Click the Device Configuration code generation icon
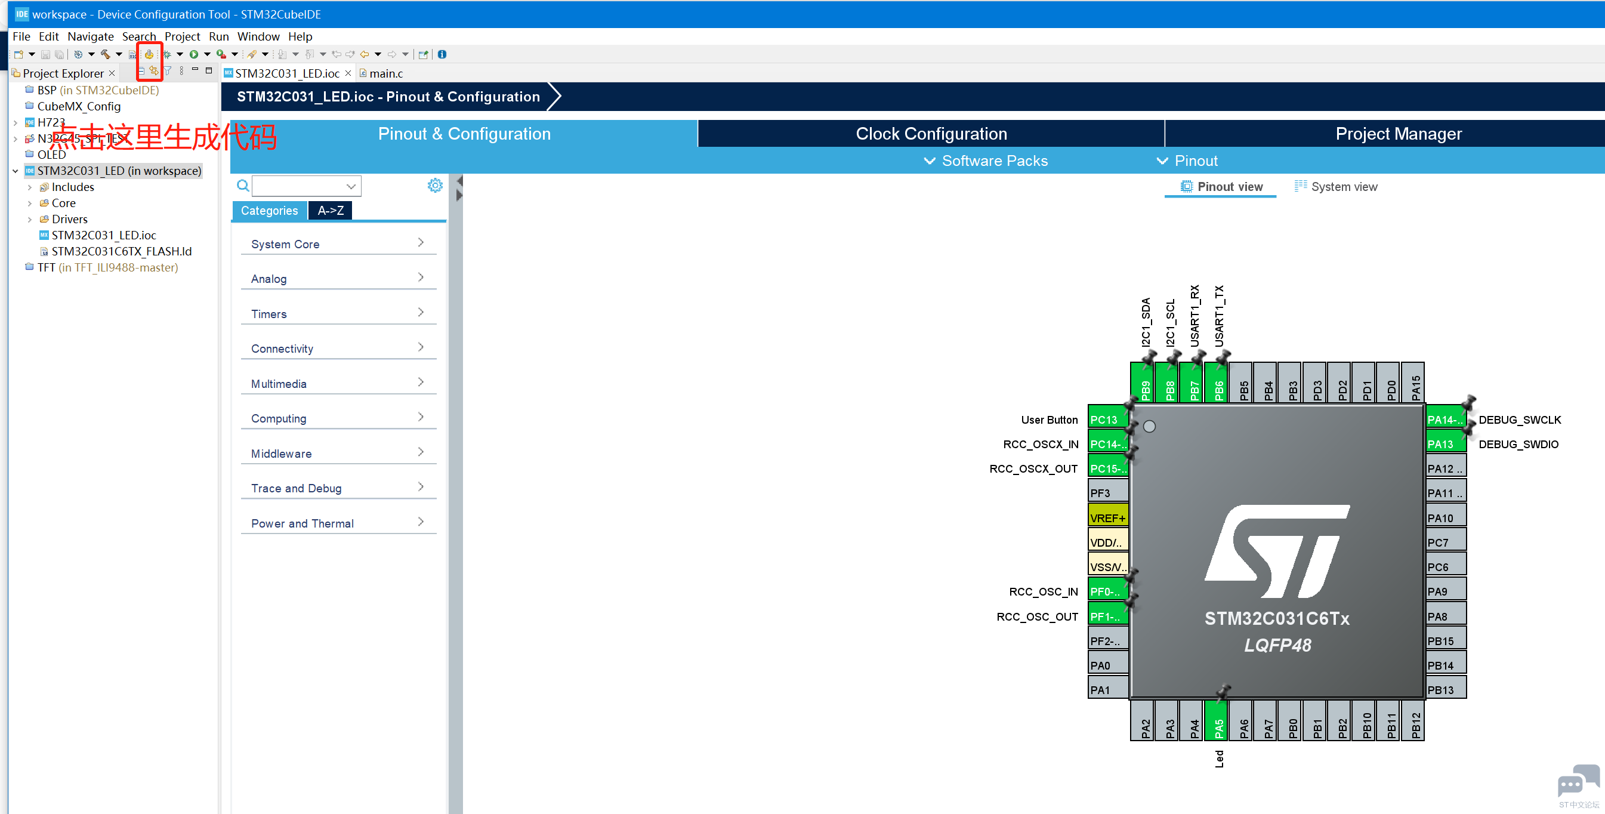This screenshot has height=814, width=1605. [x=149, y=54]
